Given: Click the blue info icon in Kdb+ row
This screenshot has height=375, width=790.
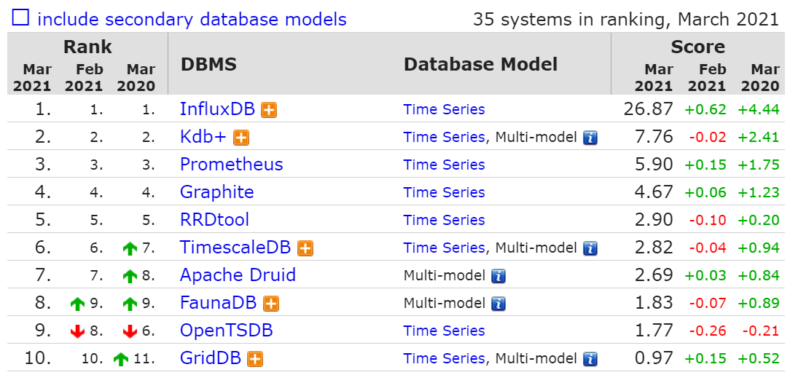Looking at the screenshot, I should click(590, 138).
